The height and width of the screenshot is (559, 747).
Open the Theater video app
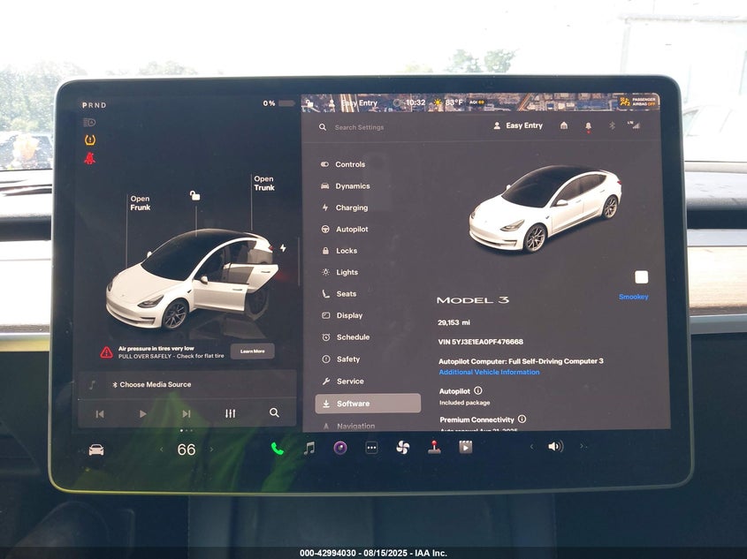coord(465,448)
